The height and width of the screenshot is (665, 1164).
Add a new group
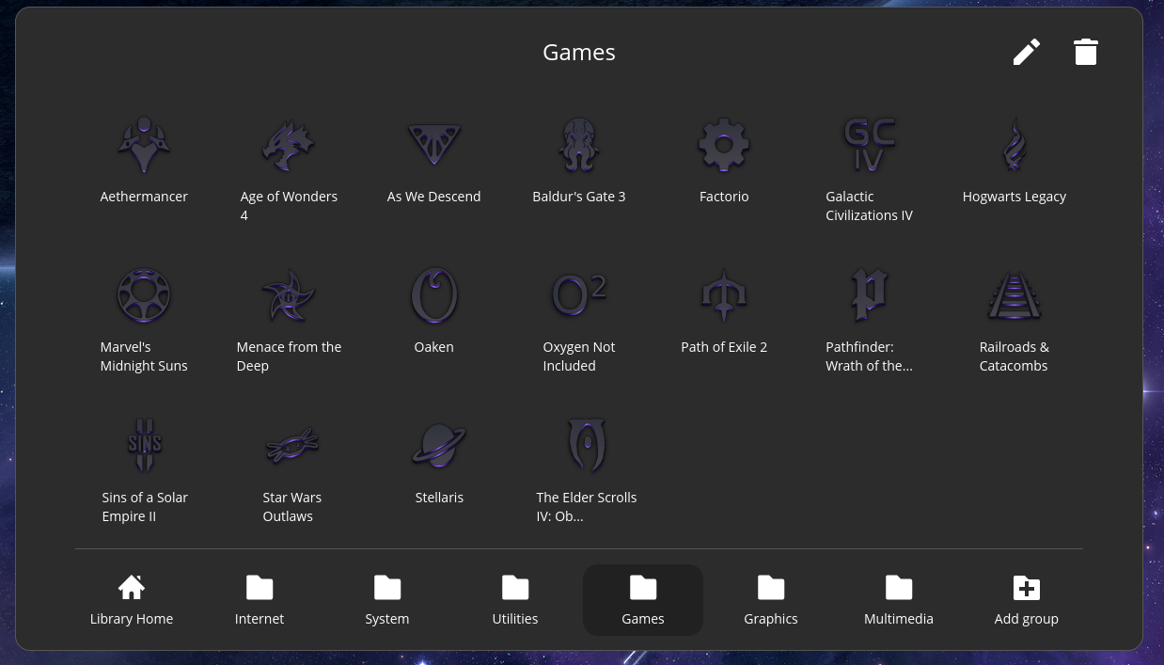[x=1026, y=599]
